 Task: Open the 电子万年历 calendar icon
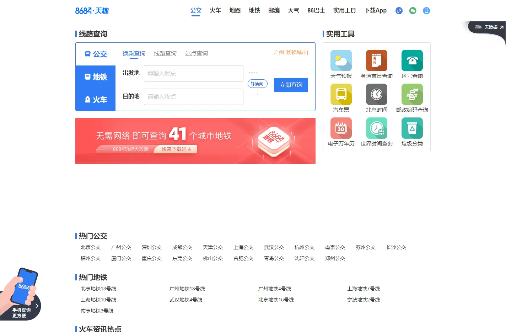pyautogui.click(x=341, y=128)
